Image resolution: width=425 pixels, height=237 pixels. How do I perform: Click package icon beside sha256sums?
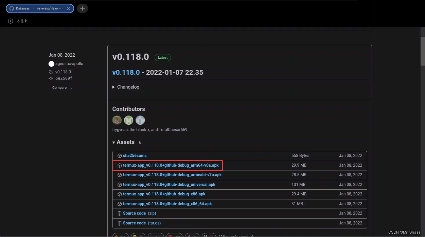[120, 156]
